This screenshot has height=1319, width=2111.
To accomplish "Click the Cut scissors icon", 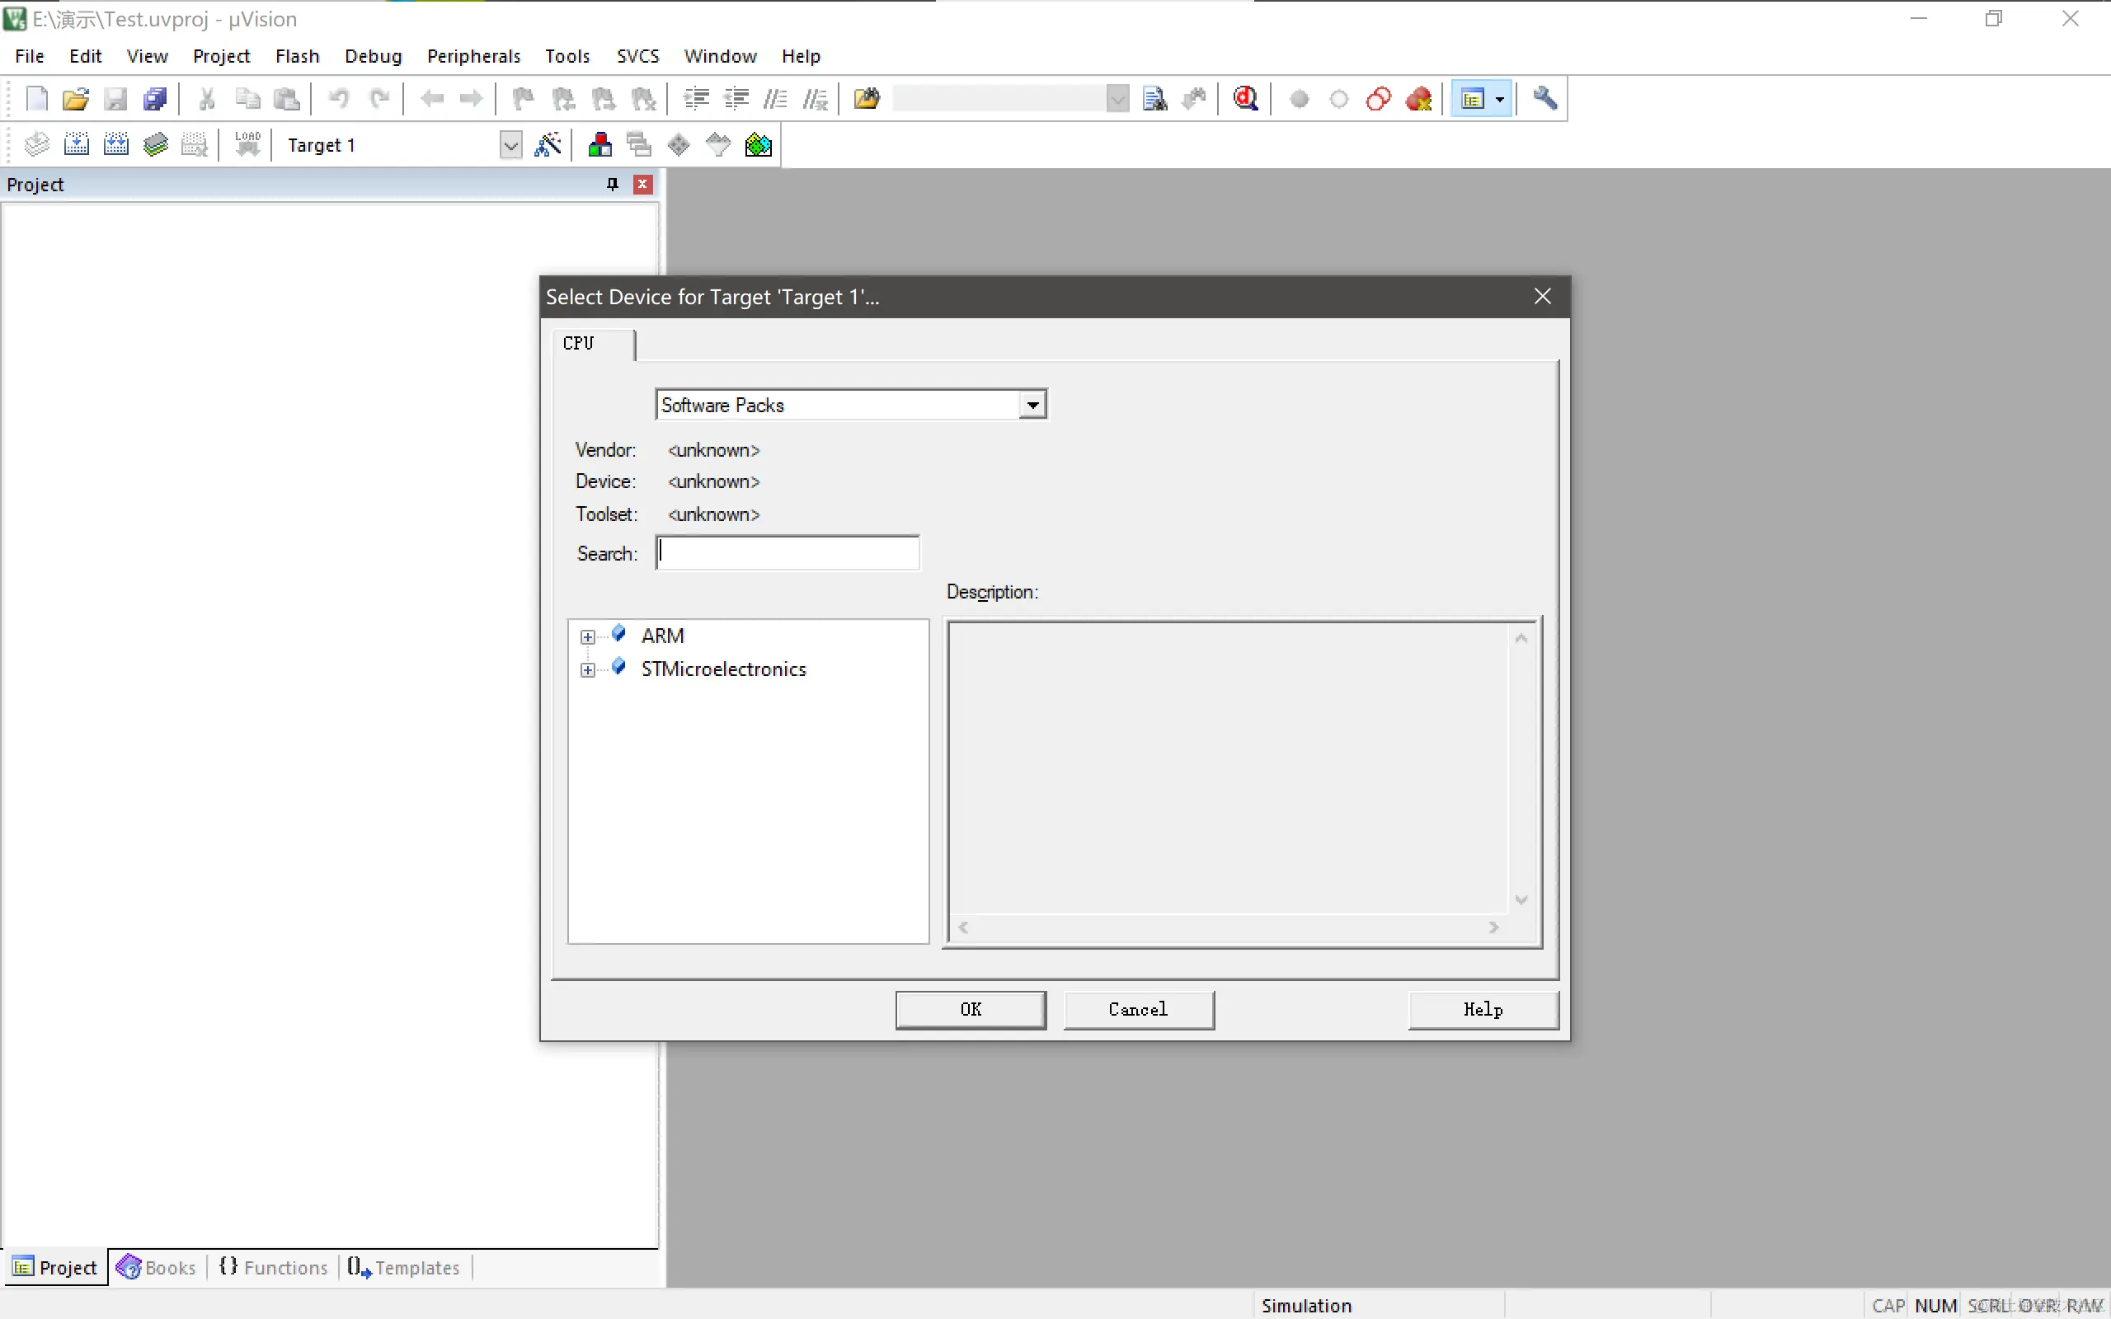I will tap(207, 99).
